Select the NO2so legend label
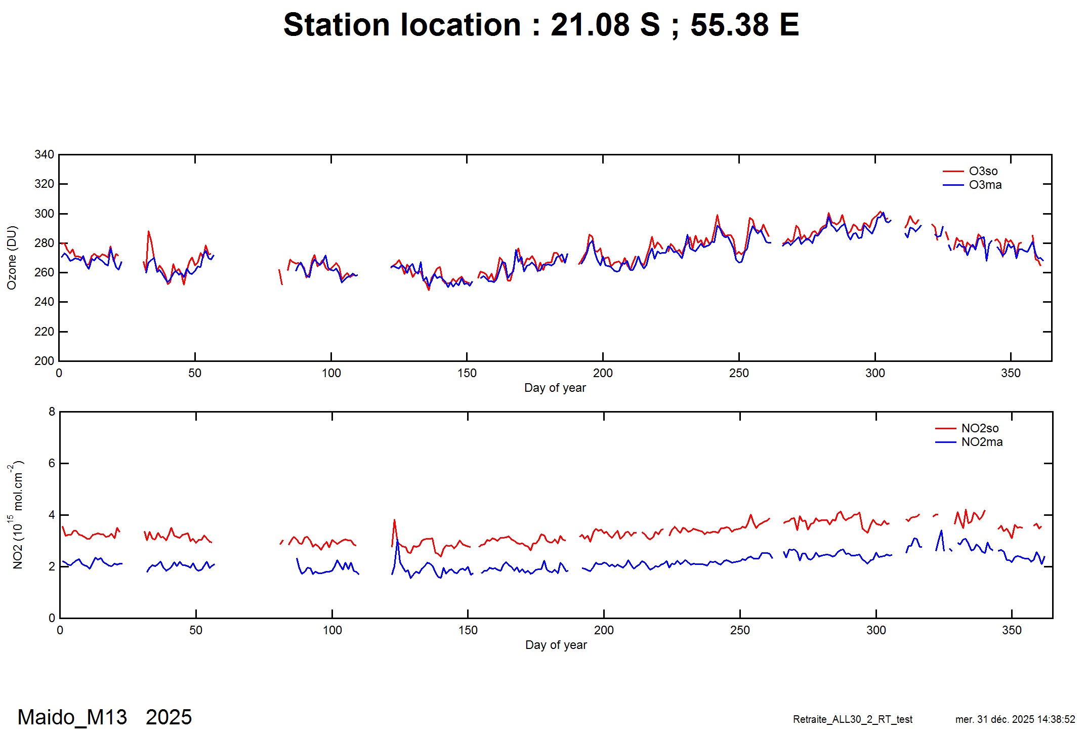 coord(980,428)
